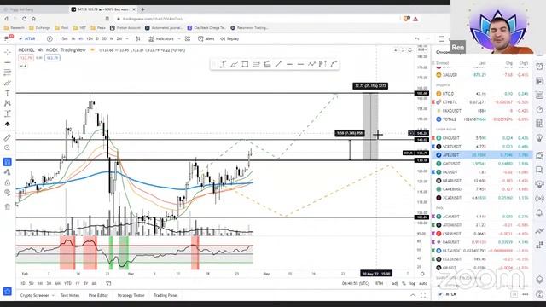Toggle magnet mode for drawings
546x307 pixels.
click(8, 162)
